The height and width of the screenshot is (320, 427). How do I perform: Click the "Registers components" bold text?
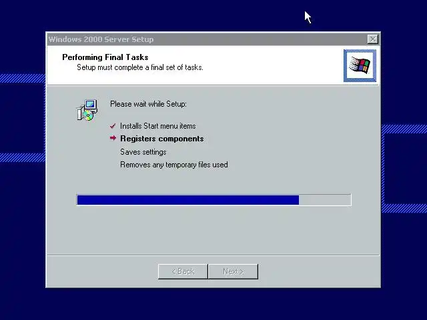pyautogui.click(x=162, y=139)
